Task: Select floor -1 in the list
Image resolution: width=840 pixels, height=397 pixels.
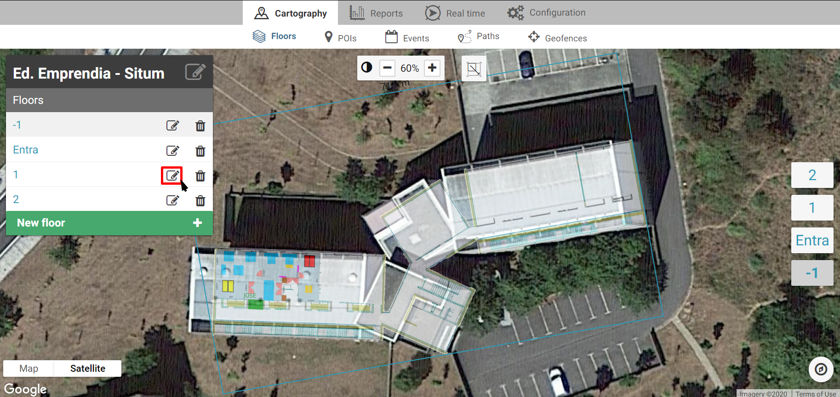Action: point(17,125)
